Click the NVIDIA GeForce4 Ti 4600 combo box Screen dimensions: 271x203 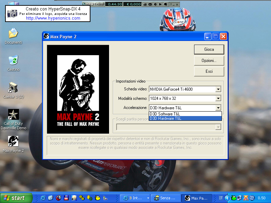[185, 89]
